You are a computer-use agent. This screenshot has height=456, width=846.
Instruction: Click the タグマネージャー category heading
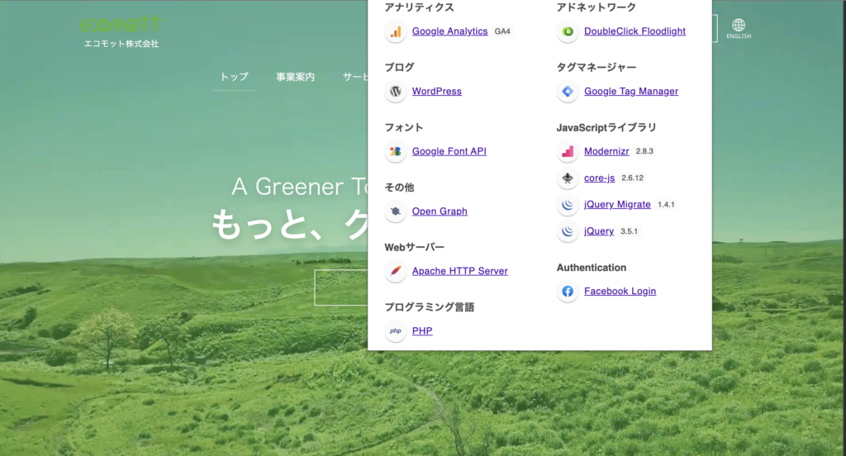[x=596, y=68]
